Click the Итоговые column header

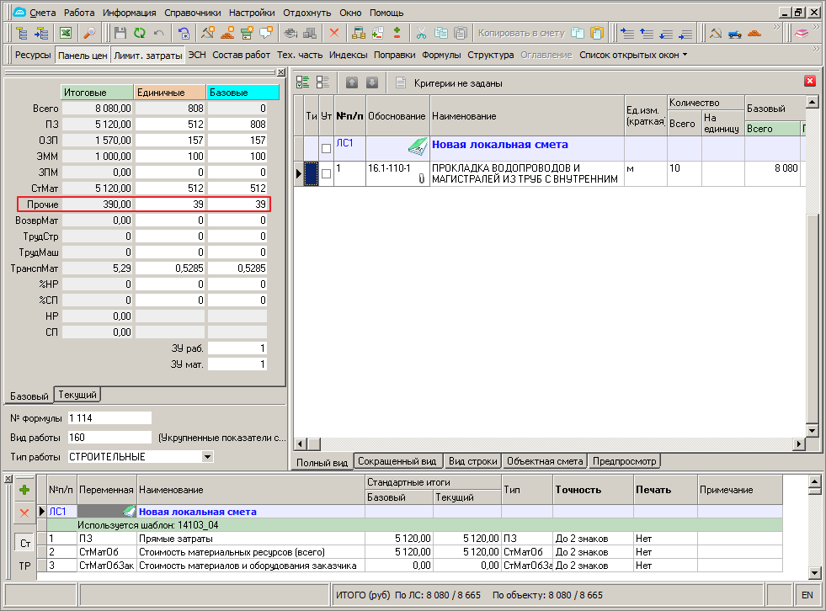coord(97,93)
